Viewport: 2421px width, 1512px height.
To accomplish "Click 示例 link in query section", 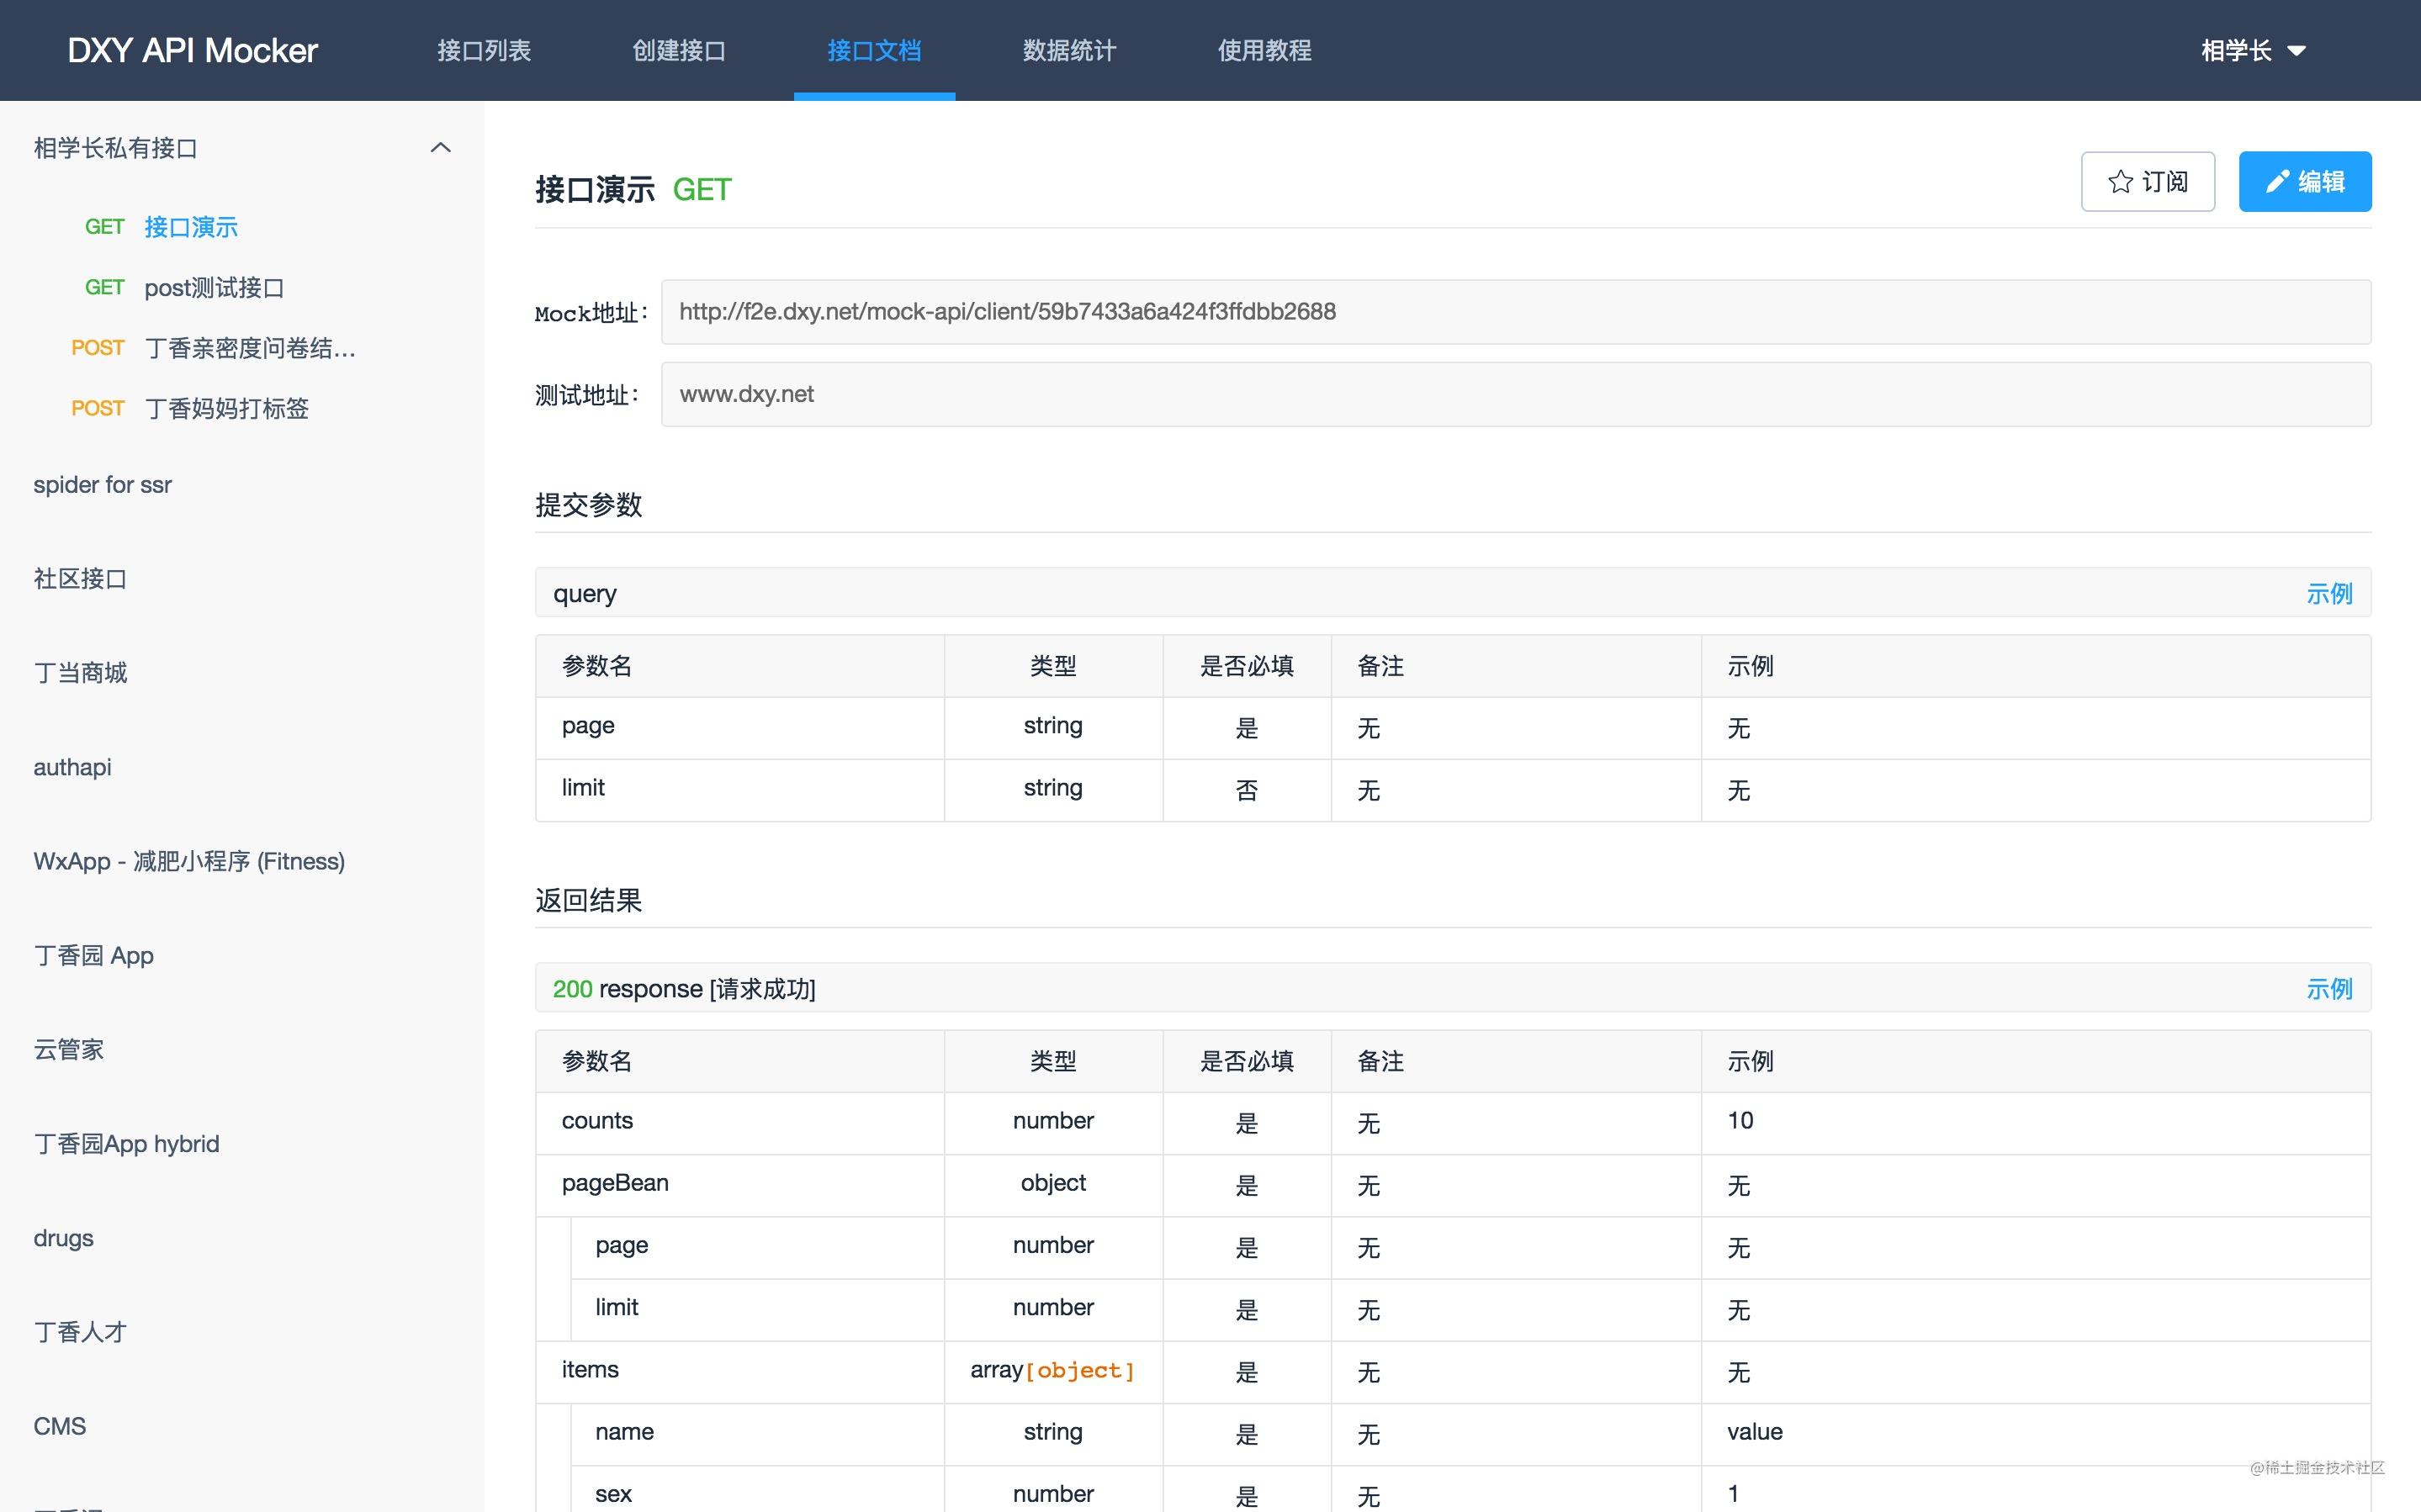I will pos(2330,592).
